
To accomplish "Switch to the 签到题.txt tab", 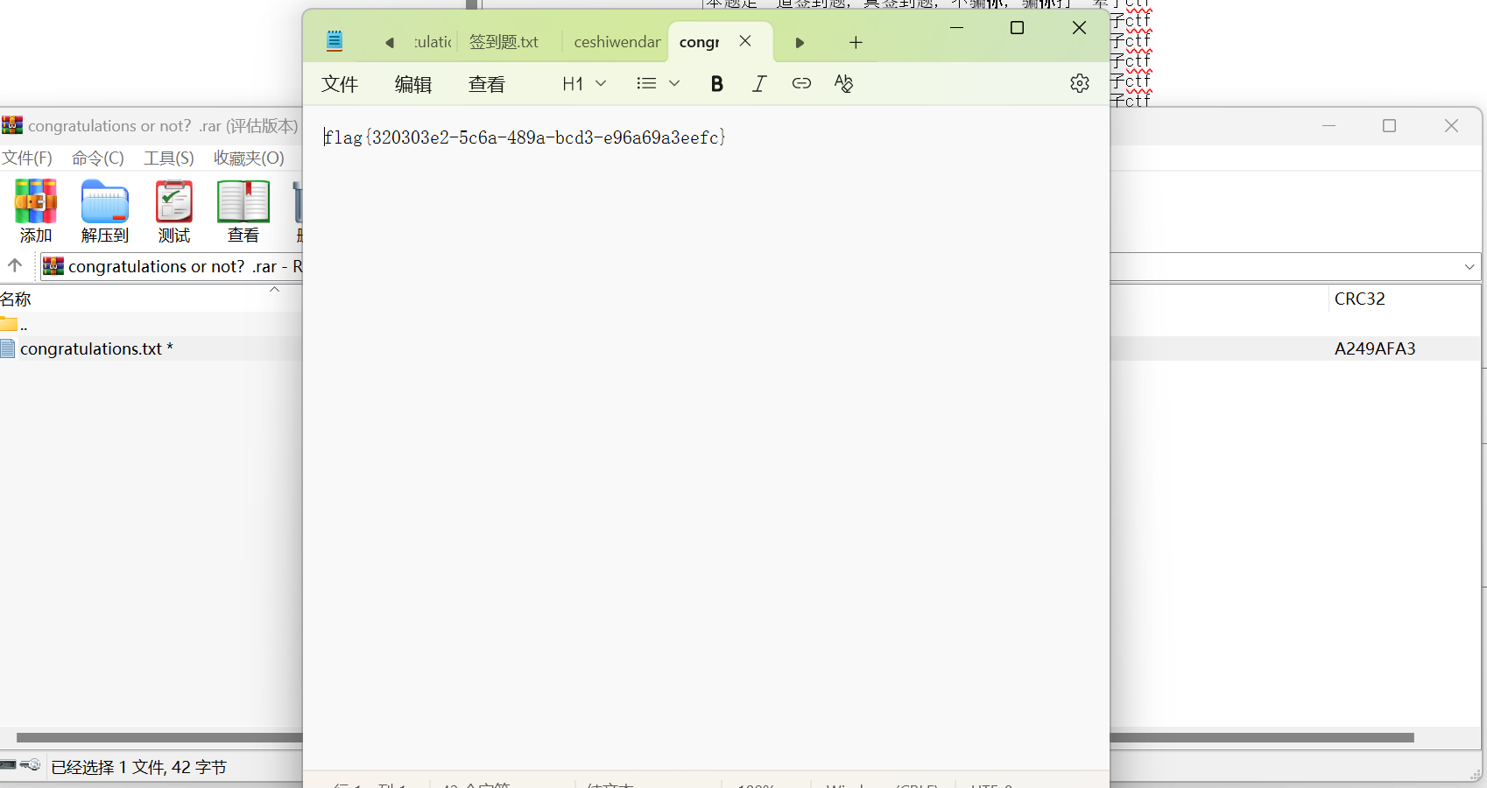I will click(504, 42).
